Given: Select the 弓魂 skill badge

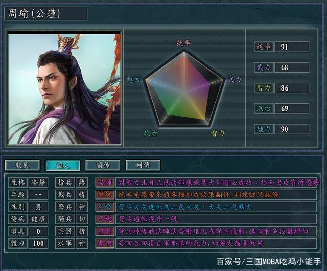Looking at the screenshot, I should (x=105, y=219).
